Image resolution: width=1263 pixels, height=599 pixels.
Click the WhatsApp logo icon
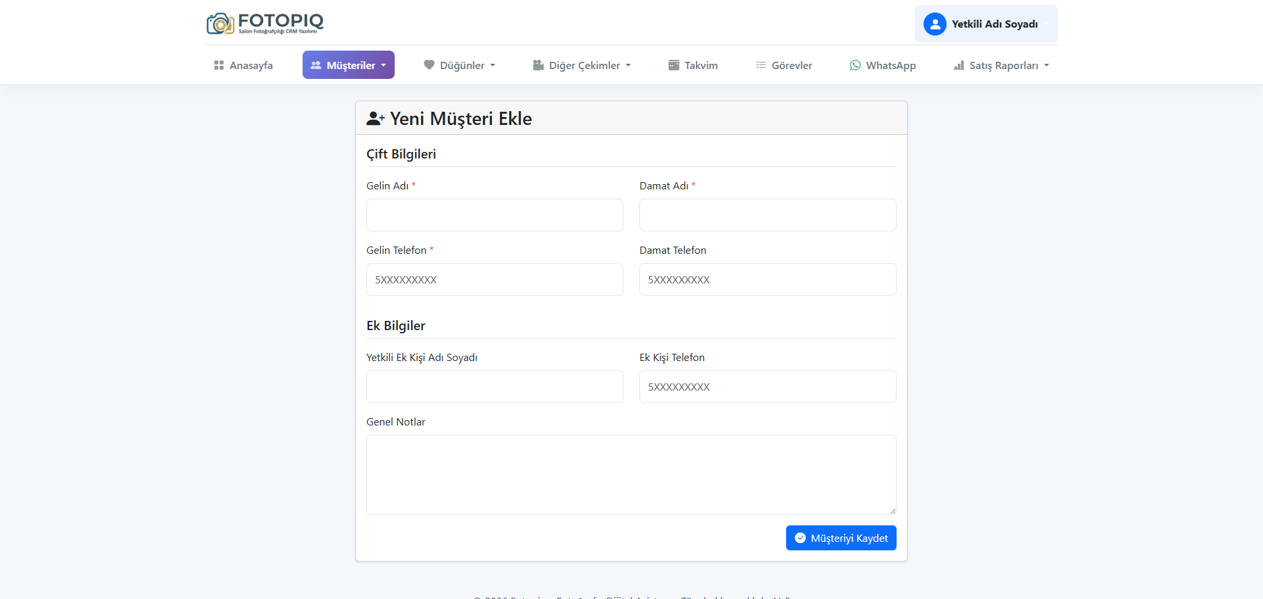click(855, 65)
